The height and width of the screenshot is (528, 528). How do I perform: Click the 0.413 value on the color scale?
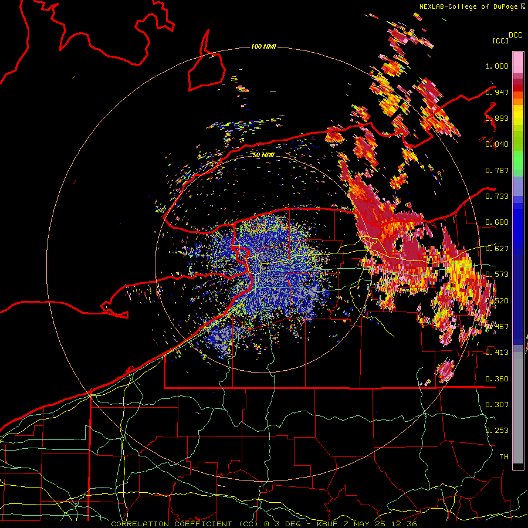497,353
